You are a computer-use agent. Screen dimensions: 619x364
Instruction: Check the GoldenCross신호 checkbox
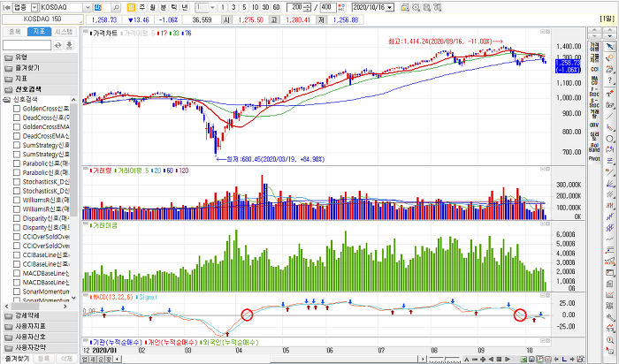17,109
